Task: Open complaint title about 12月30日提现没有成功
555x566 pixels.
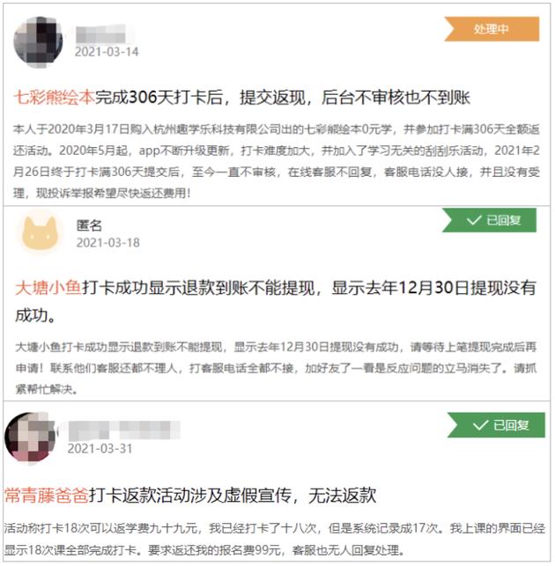Action: click(x=276, y=301)
